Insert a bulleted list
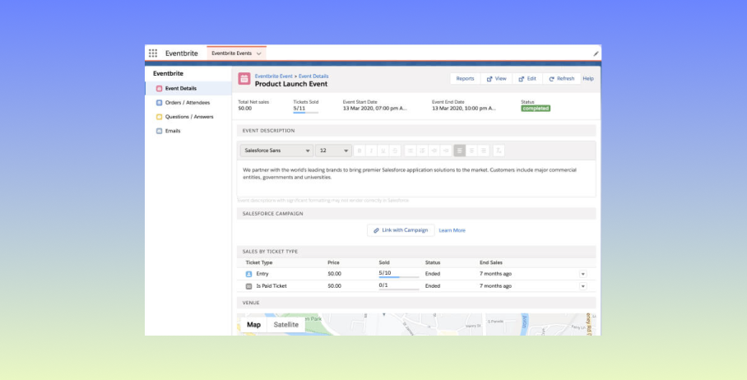 (x=411, y=151)
